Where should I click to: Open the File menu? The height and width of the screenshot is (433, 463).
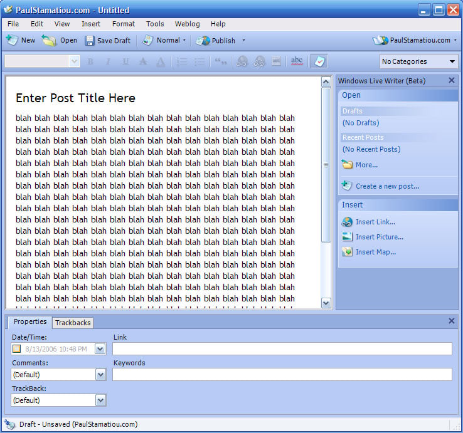pyautogui.click(x=13, y=24)
